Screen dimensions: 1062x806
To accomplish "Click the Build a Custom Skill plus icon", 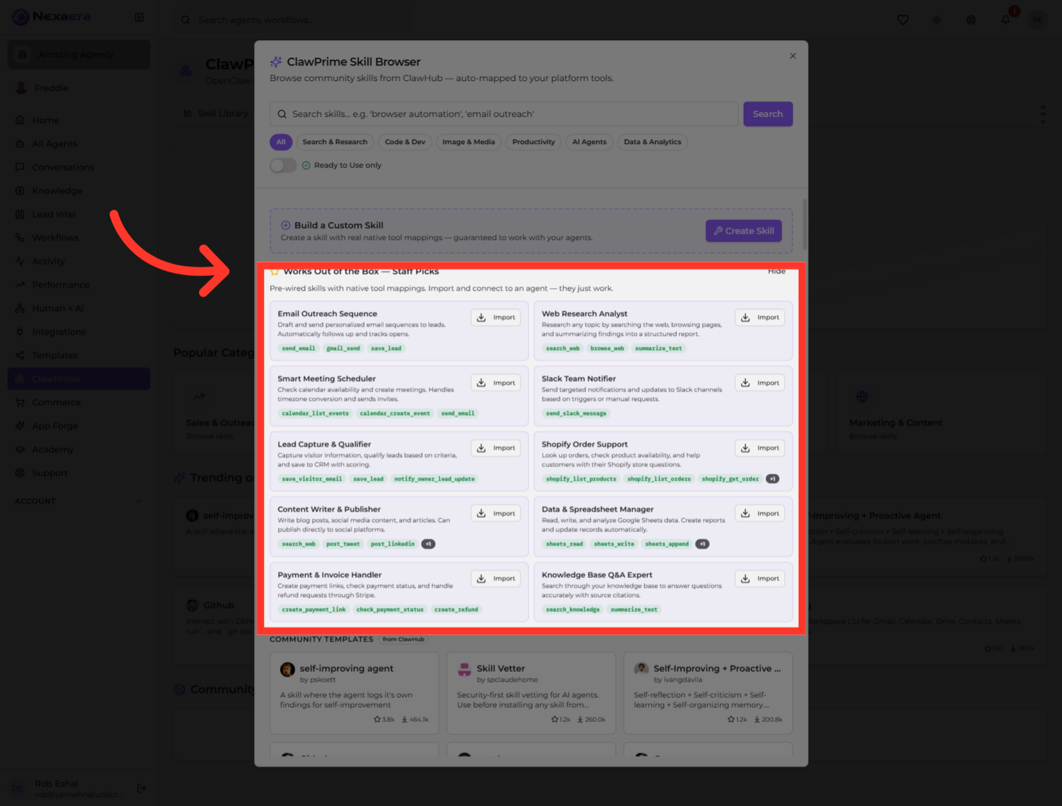I will 286,226.
